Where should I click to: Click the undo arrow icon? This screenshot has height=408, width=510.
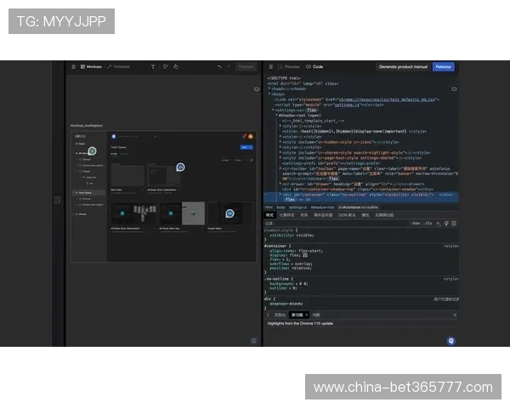coord(218,66)
